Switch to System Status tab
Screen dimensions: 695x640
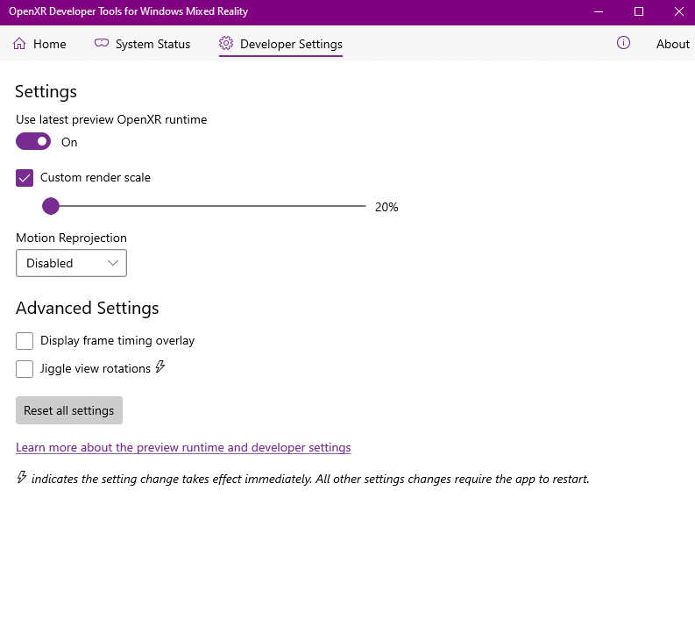point(142,44)
